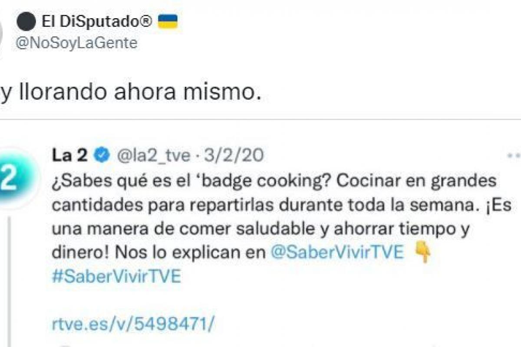Viewport: 521px width, 347px height.
Task: Click the pointing-down hand emoji
Action: point(422,252)
